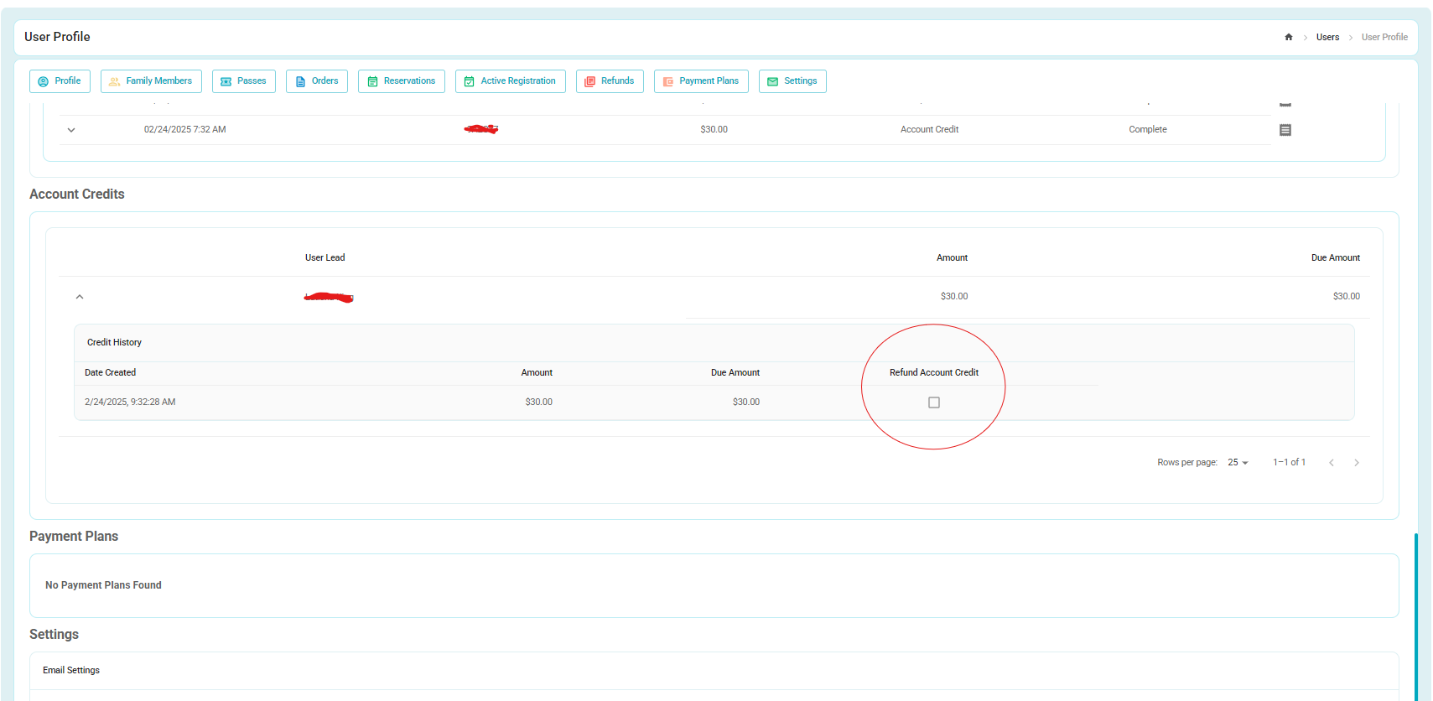Image resolution: width=1433 pixels, height=701 pixels.
Task: Click the Email Settings row
Action: click(714, 671)
